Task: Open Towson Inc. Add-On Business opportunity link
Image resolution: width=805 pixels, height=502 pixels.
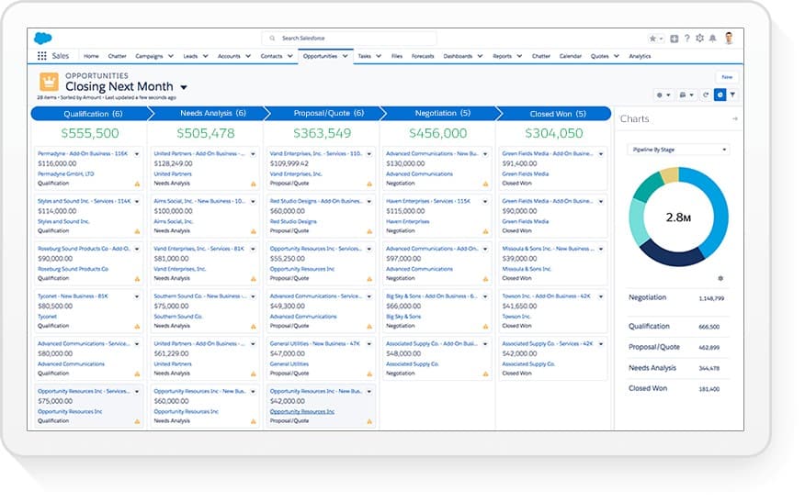Action: pos(546,296)
